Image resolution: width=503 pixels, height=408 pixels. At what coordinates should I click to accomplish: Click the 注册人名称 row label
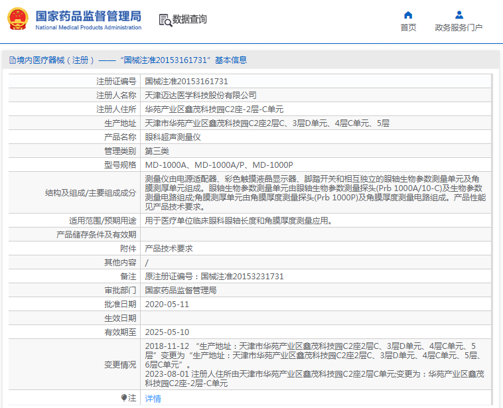(116, 96)
